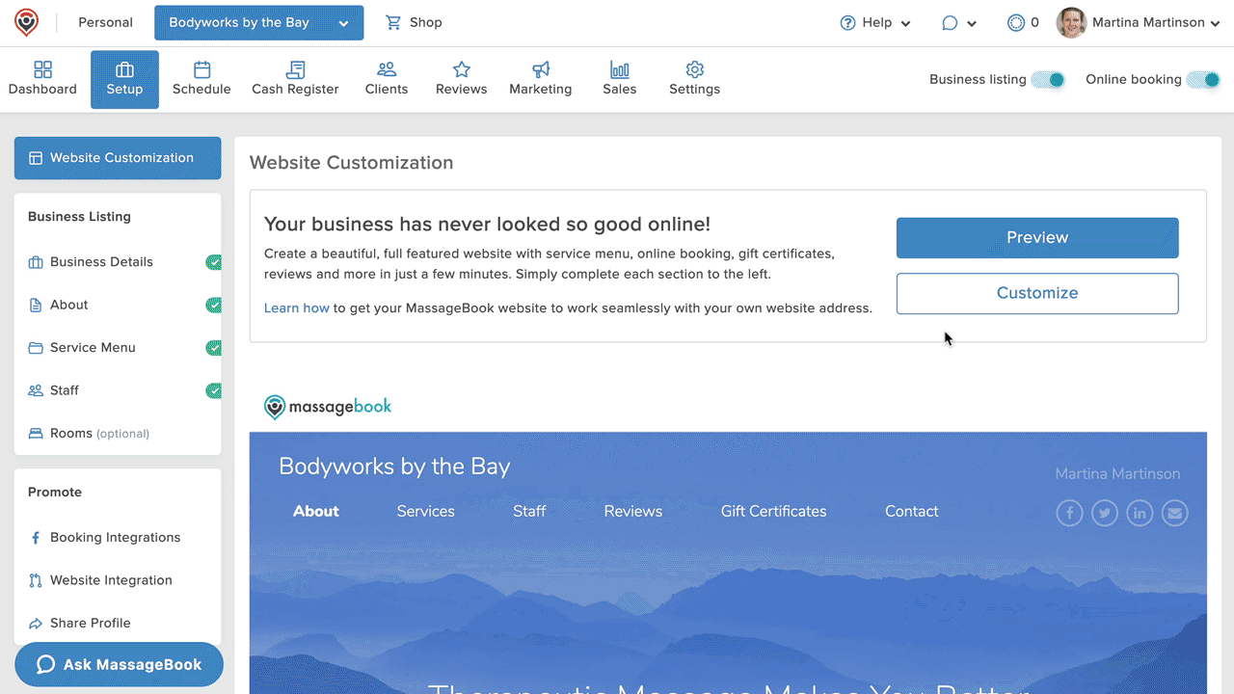
Task: Toggle the Business listing switch
Action: [x=1048, y=80]
